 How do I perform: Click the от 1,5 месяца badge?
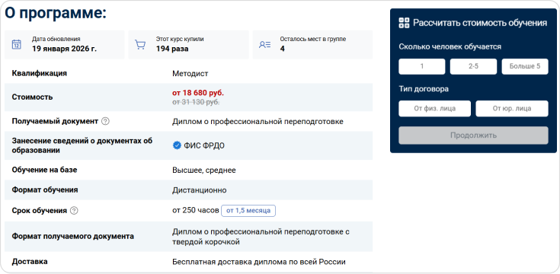tap(248, 211)
